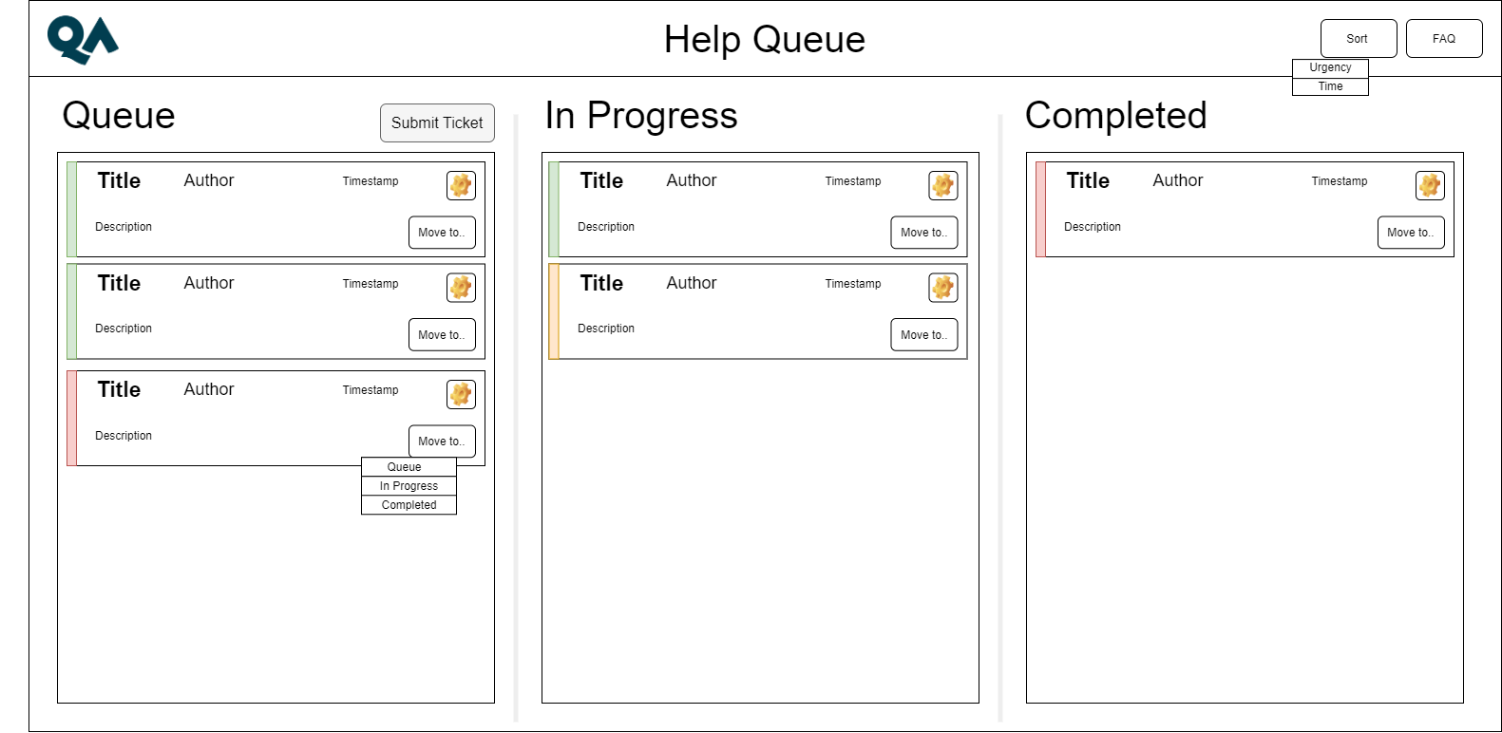Select In Progress option in Move to menu

[x=409, y=486]
